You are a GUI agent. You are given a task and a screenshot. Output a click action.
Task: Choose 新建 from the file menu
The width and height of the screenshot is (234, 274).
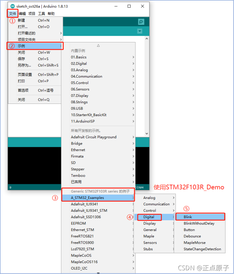(35, 21)
